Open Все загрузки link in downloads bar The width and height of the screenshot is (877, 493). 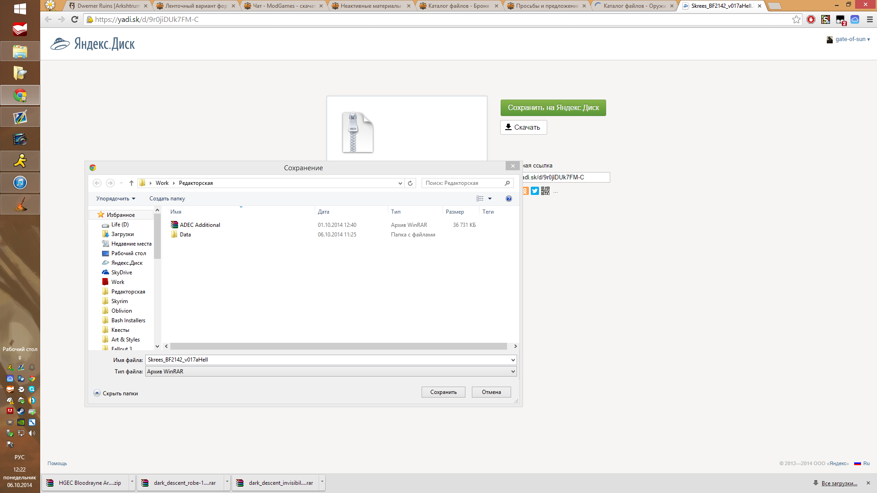(839, 483)
